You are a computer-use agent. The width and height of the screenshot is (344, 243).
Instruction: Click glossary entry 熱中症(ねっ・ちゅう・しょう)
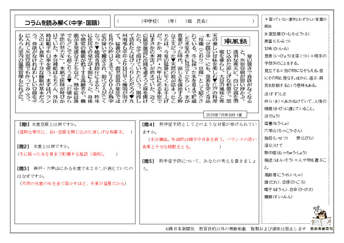click(286, 153)
